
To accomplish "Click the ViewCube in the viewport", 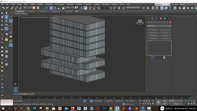I will (140, 22).
